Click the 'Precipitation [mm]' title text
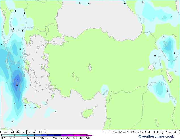Screen dimensions: 180x139 coord(18,132)
